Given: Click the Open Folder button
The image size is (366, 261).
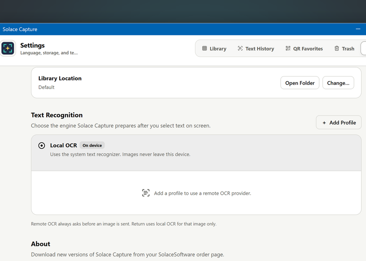Looking at the screenshot, I should (x=300, y=83).
